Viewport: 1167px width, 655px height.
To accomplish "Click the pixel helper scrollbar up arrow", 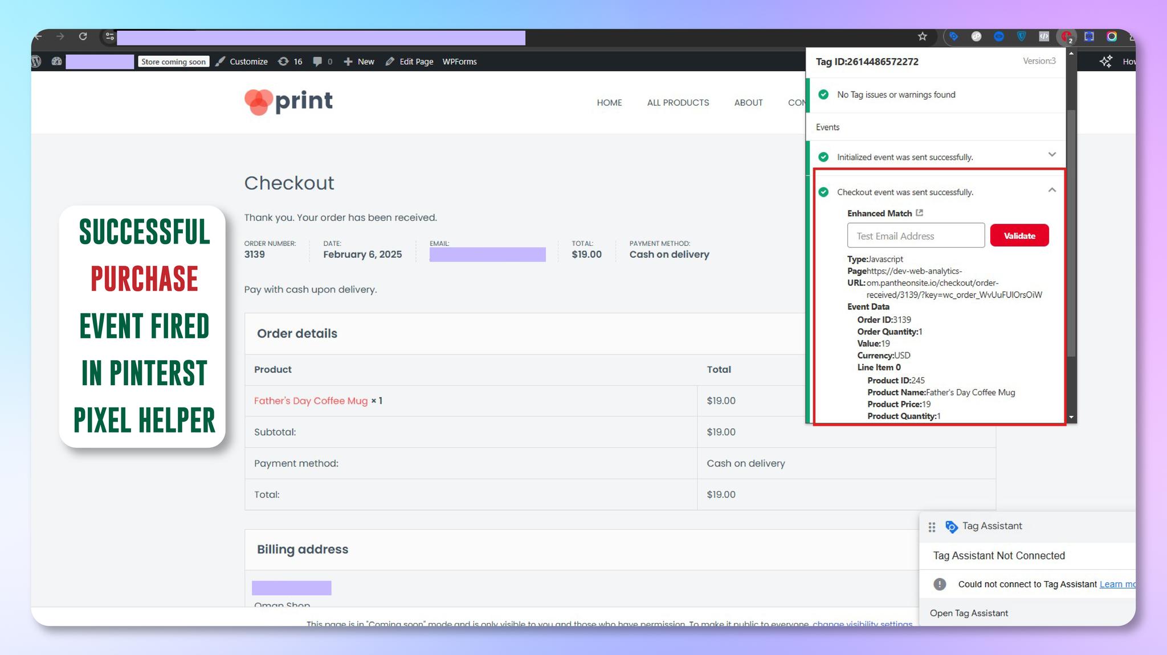I will [x=1071, y=53].
